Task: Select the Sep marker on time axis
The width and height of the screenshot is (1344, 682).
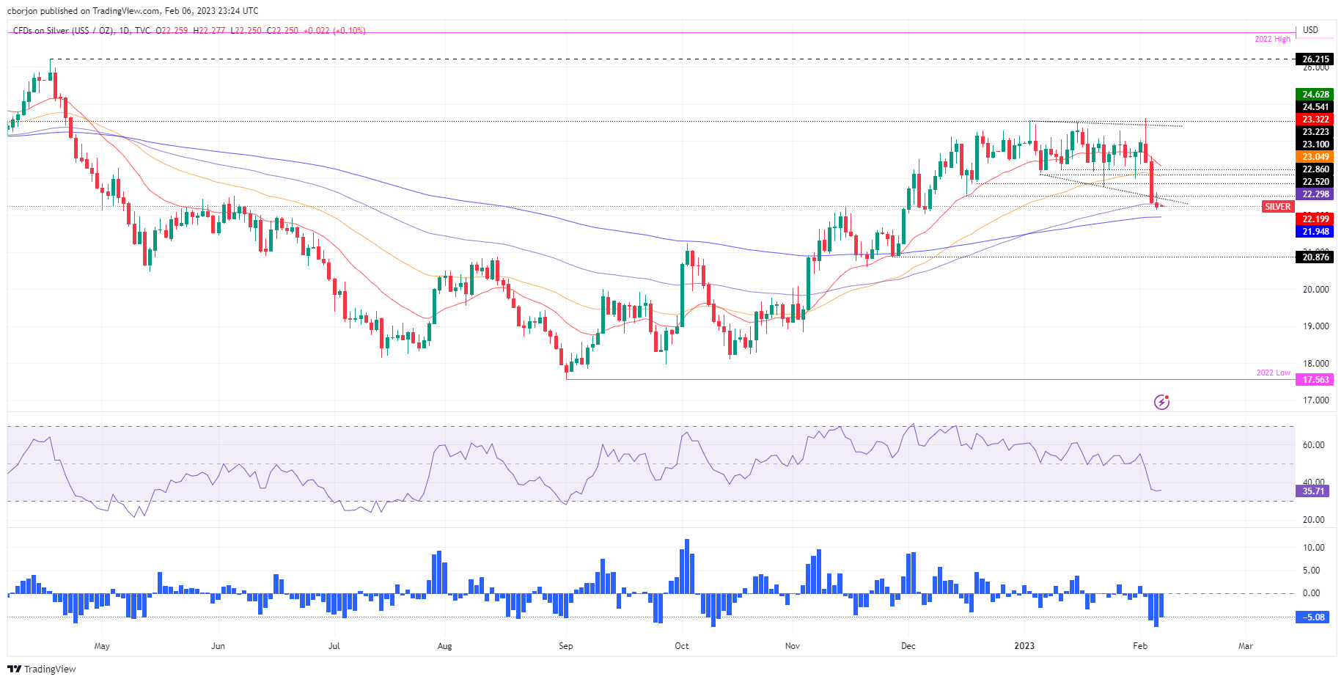Action: pyautogui.click(x=565, y=646)
